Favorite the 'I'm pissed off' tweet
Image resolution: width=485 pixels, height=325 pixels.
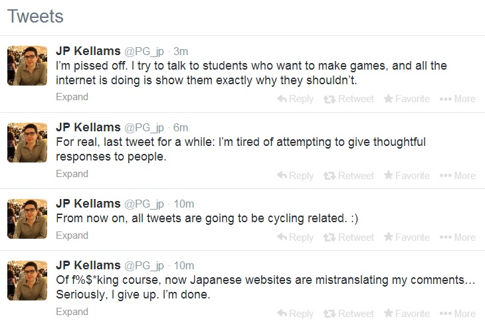tap(407, 99)
